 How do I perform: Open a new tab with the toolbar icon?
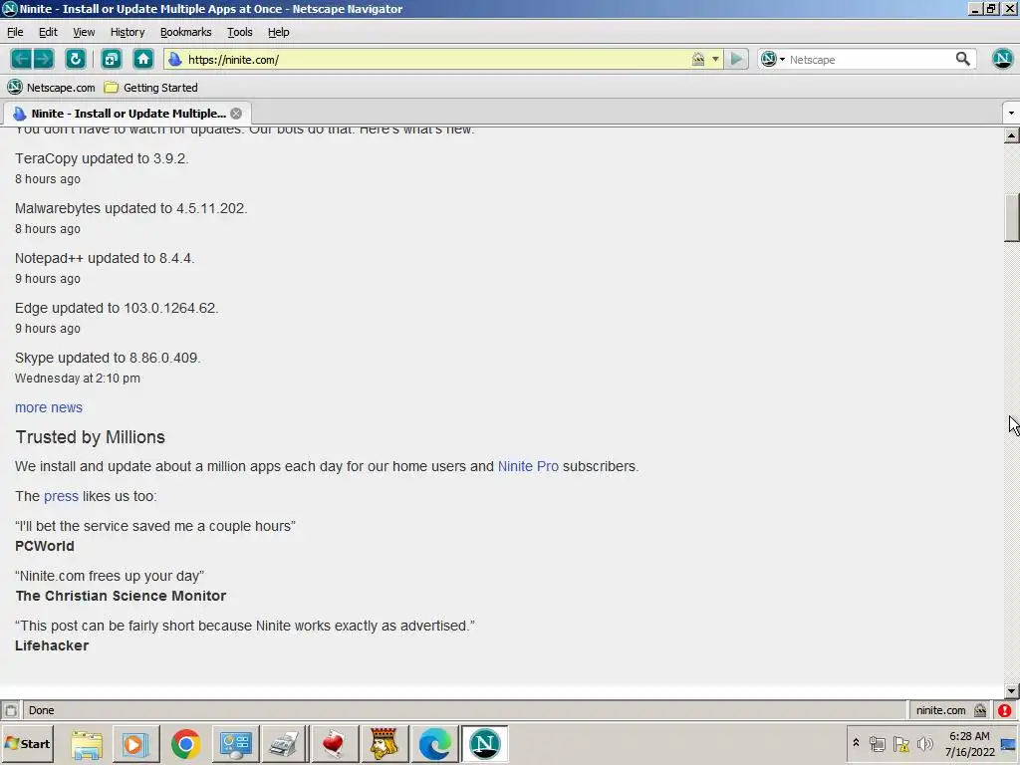click(112, 59)
